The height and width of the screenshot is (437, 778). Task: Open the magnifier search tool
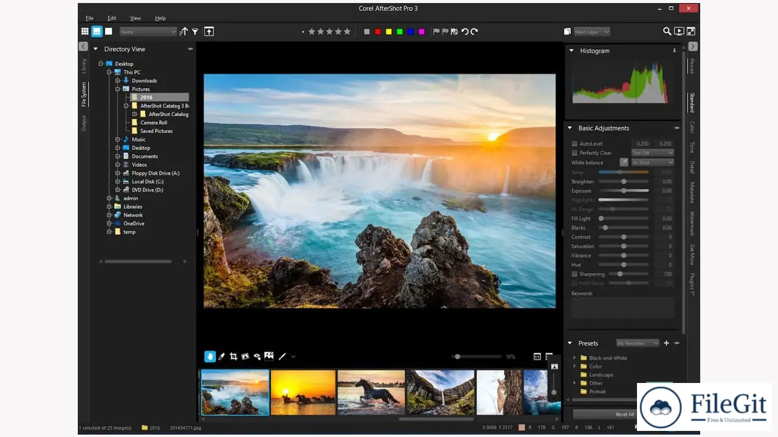667,32
